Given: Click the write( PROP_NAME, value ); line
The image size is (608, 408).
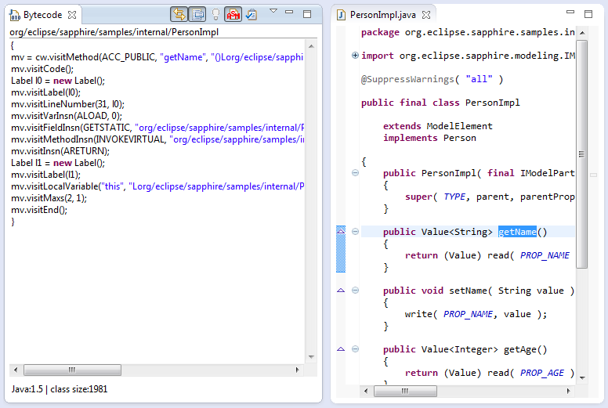Looking at the screenshot, I should coord(476,314).
